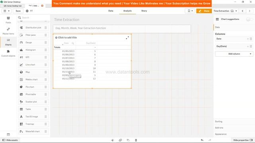Click the 01/10/2013 date cell
255x143 pixels.
click(68, 68)
